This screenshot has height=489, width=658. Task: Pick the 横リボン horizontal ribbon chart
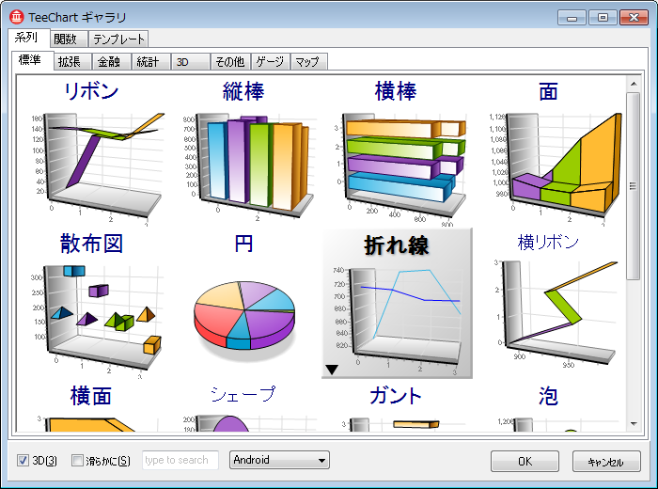(548, 304)
